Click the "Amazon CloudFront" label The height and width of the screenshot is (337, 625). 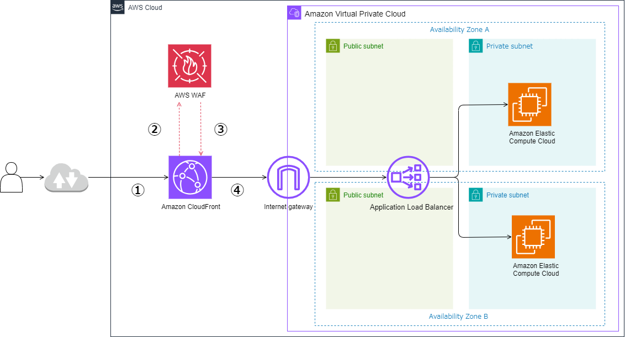point(191,207)
